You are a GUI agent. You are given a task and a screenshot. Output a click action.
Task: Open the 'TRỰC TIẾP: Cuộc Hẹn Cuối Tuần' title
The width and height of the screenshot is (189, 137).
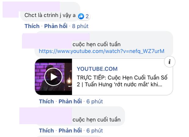[122, 81]
